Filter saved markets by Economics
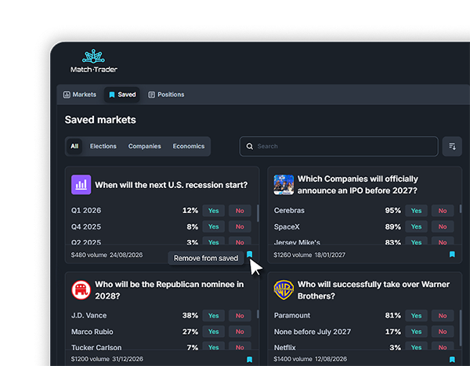Screen dimensions: 470x366 [x=189, y=147]
